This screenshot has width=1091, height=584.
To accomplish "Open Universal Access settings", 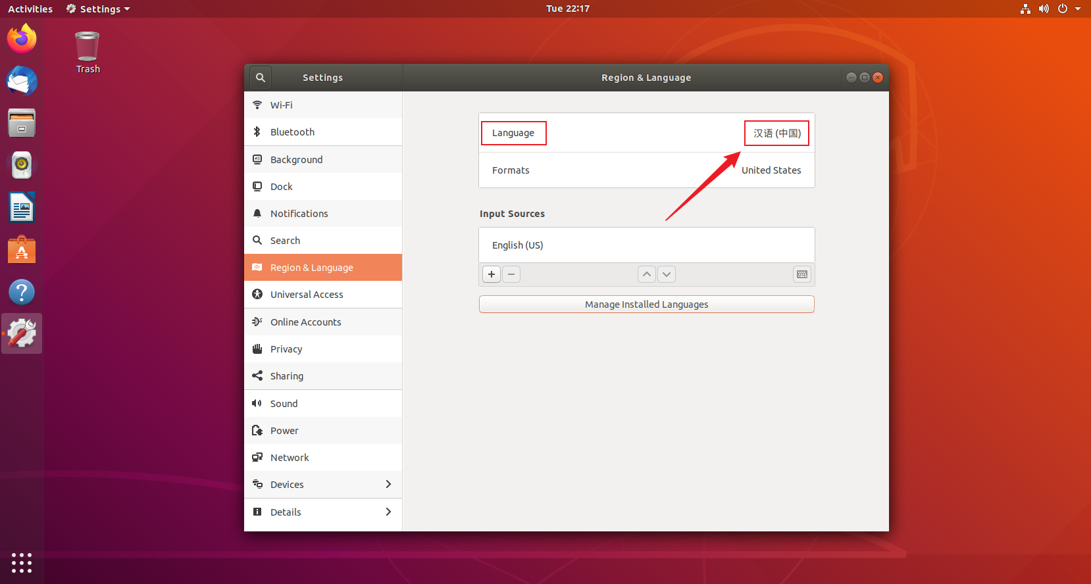I will point(323,295).
